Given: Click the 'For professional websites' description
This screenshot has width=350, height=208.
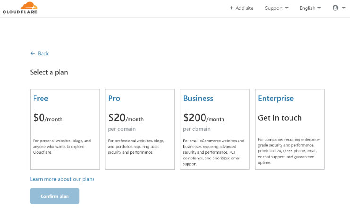Looking at the screenshot, I should pos(136,147).
